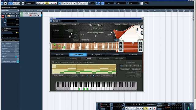Click the inspector last section's blue icon
Screen dimensions: 196x110
click(x=18, y=61)
